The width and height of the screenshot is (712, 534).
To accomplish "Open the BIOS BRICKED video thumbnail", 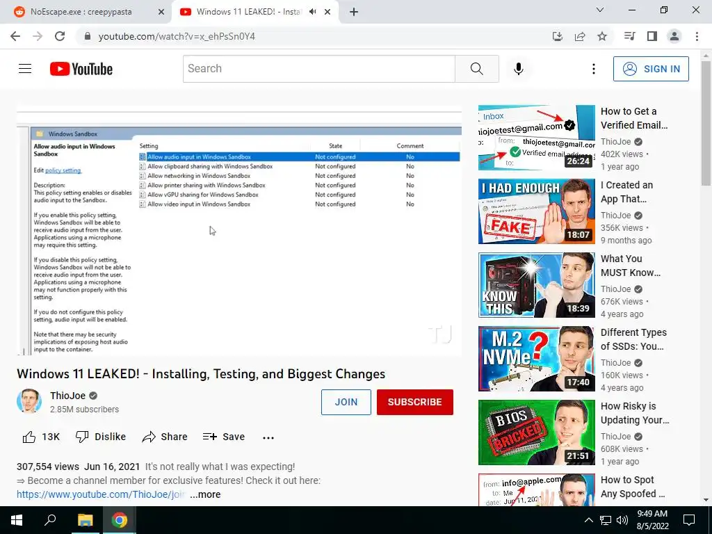I will click(536, 432).
